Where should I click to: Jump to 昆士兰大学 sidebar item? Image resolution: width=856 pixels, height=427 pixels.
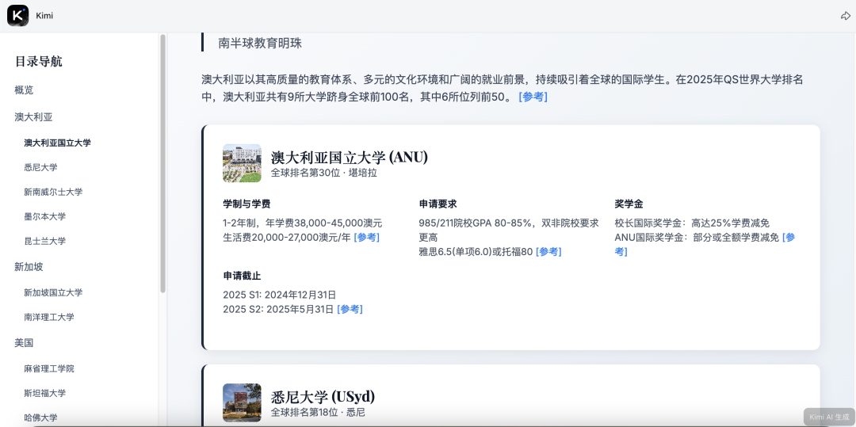45,241
